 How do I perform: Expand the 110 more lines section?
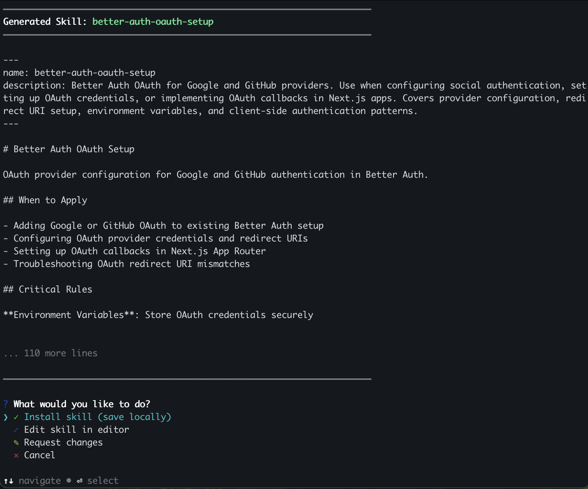tap(50, 353)
